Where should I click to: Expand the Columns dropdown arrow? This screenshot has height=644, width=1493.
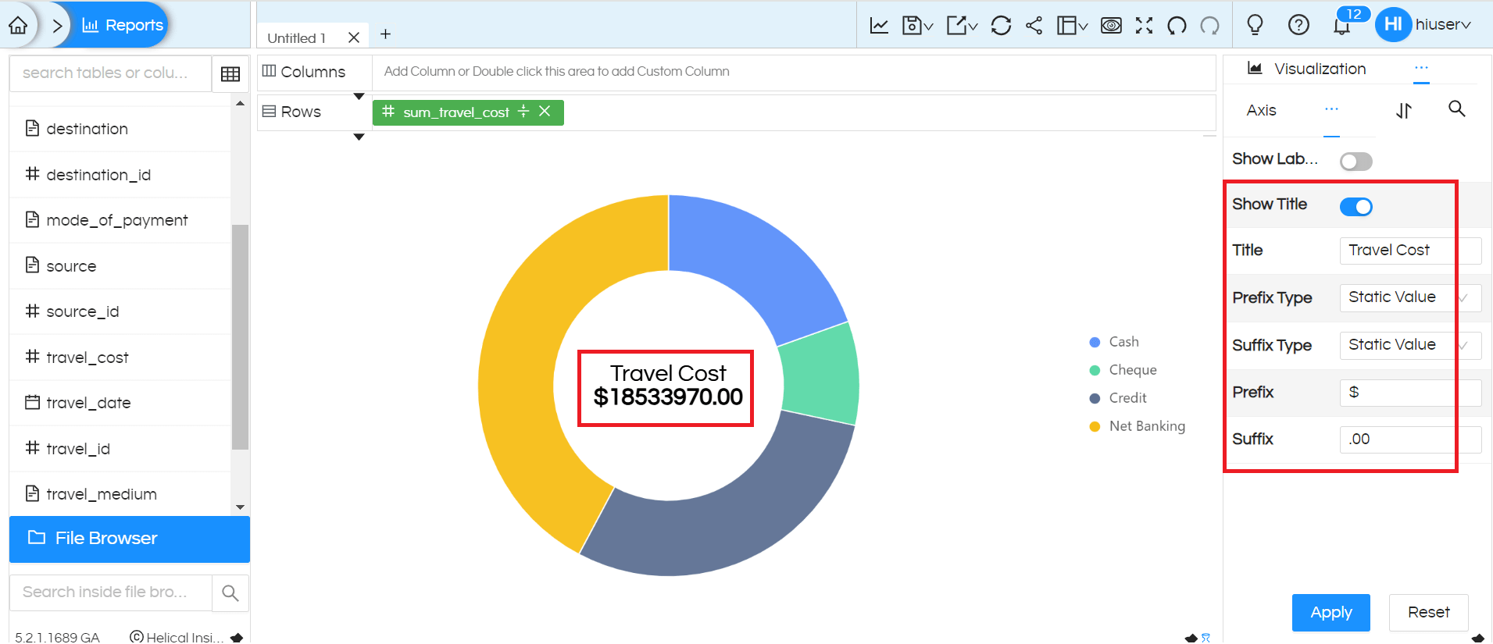359,97
